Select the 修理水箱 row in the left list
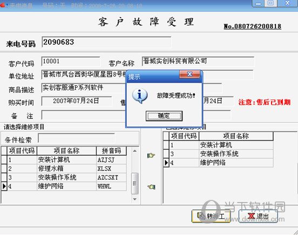The width and height of the screenshot is (298, 235). pyautogui.click(x=64, y=169)
